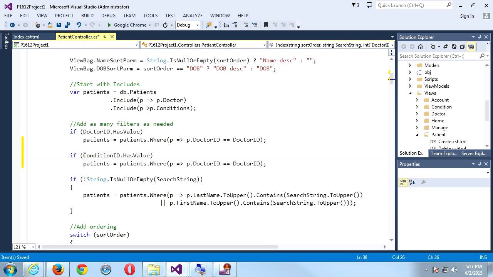Image resolution: width=493 pixels, height=277 pixels.
Task: Click the Sign in link
Action: point(467,16)
